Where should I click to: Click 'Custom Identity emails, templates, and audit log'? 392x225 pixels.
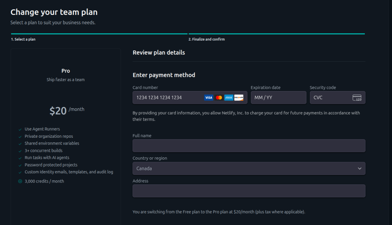click(x=69, y=172)
